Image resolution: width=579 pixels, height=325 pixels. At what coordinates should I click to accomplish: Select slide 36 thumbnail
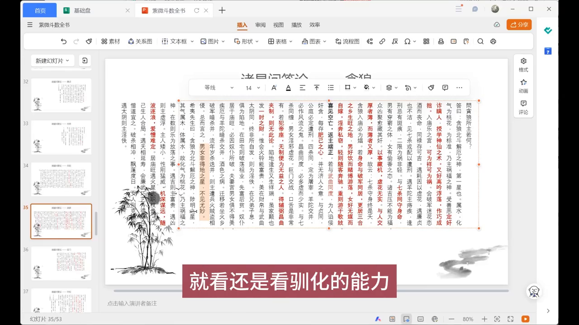click(x=61, y=263)
